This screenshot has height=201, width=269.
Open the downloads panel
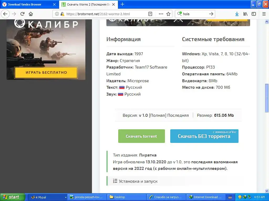pyautogui.click(x=237, y=14)
